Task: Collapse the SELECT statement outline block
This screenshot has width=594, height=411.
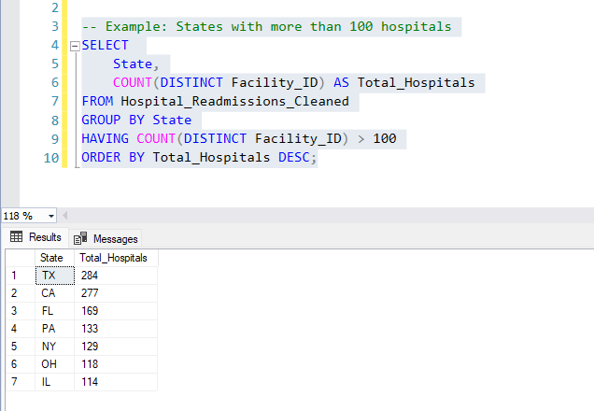Action: coord(75,46)
